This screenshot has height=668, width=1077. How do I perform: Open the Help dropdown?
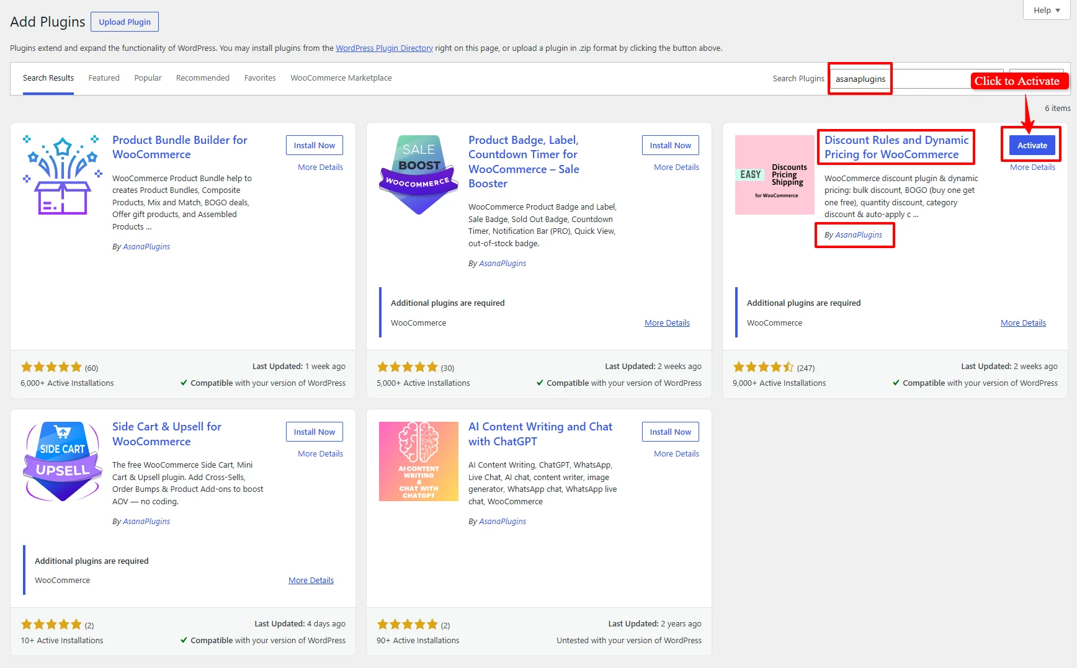(1047, 10)
